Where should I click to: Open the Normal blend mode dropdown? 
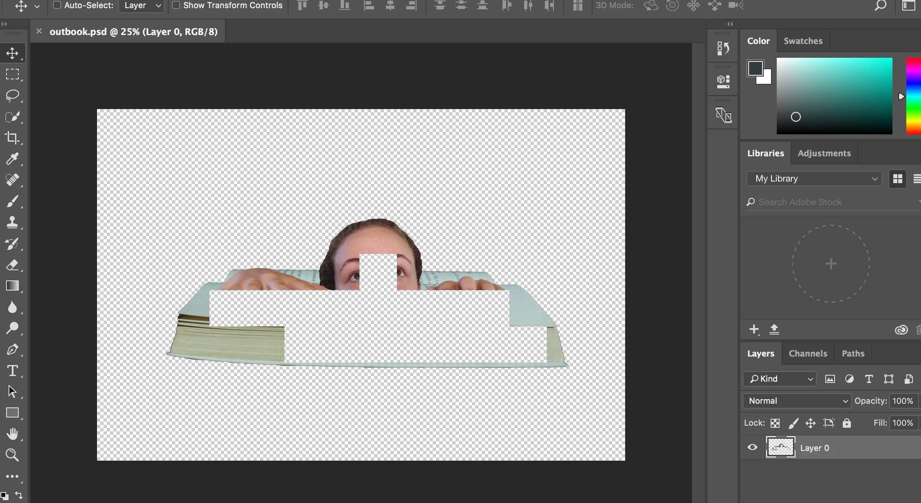pos(797,401)
